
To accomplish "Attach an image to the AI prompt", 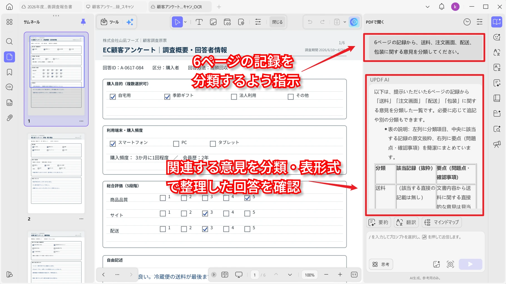I will (436, 264).
